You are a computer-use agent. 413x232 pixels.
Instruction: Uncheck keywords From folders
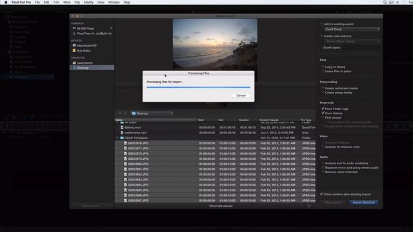(323, 113)
